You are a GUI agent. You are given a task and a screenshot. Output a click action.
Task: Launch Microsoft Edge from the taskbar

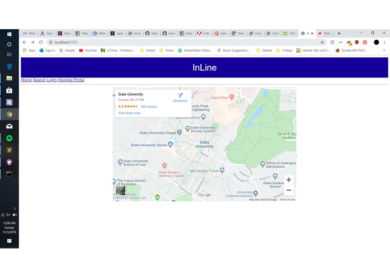point(9,66)
